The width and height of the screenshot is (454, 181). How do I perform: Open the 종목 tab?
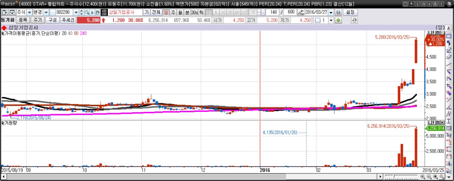[23, 20]
